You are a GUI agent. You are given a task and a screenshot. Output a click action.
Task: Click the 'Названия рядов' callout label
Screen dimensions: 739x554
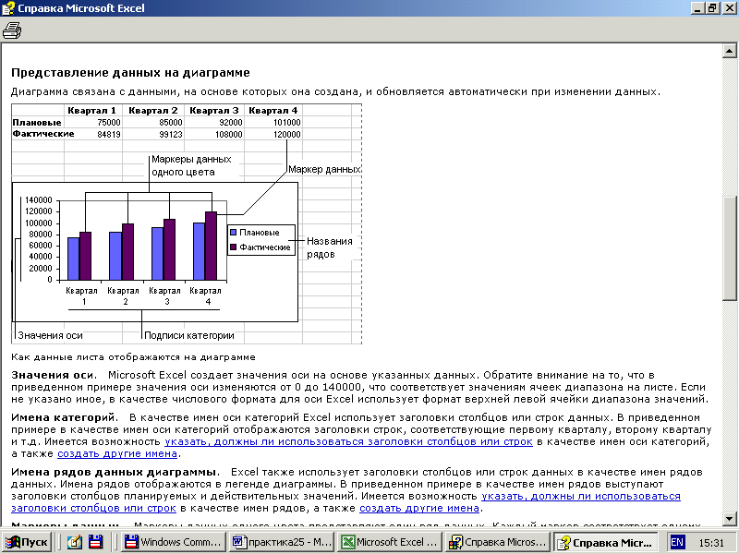click(x=330, y=247)
